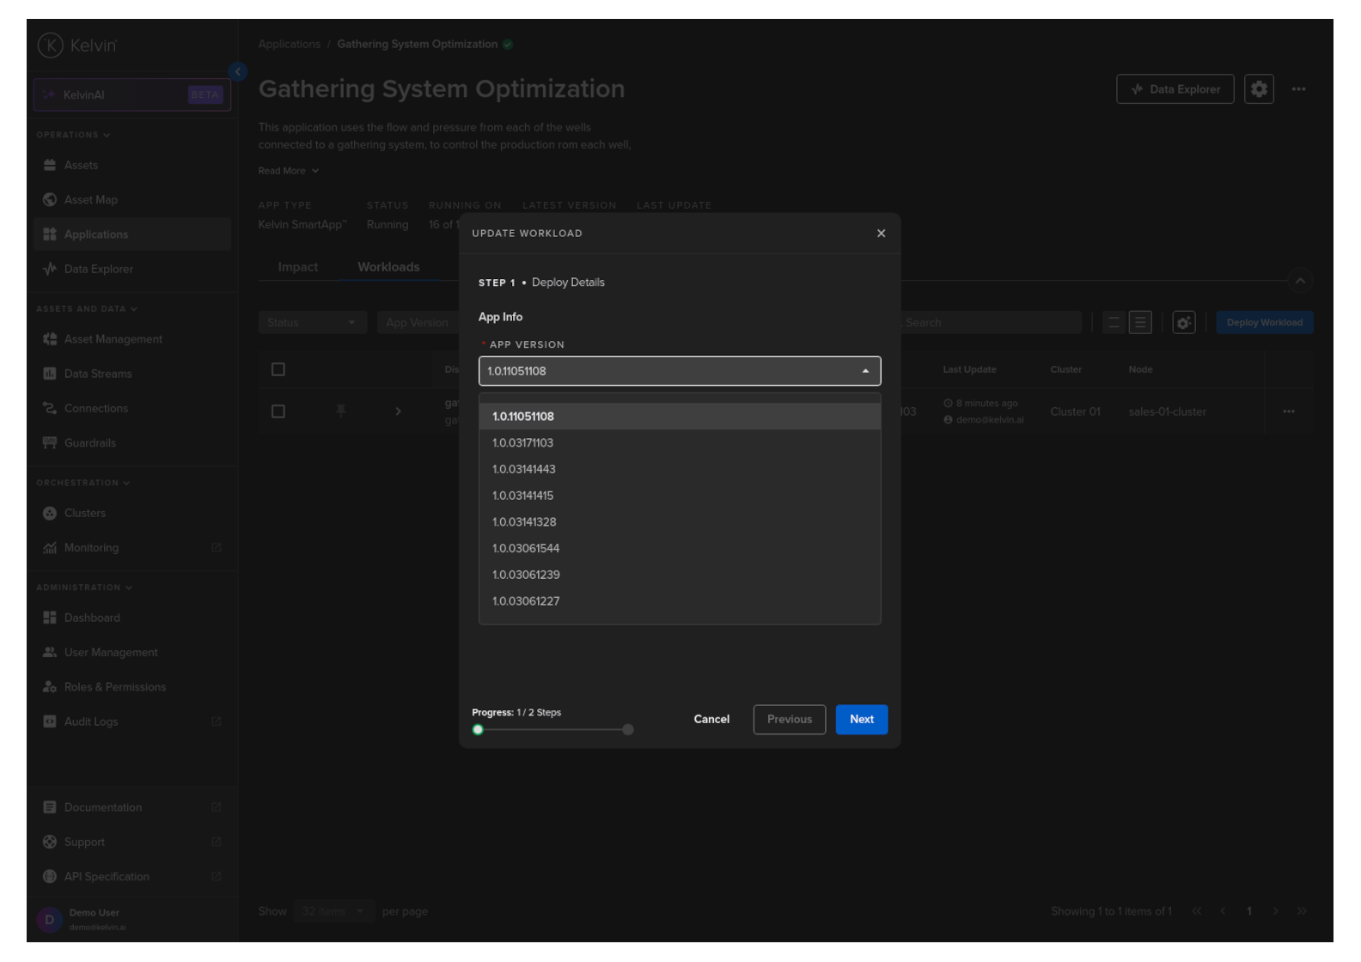Open the three-dot more options menu in header
Image resolution: width=1361 pixels, height=962 pixels.
point(1298,89)
